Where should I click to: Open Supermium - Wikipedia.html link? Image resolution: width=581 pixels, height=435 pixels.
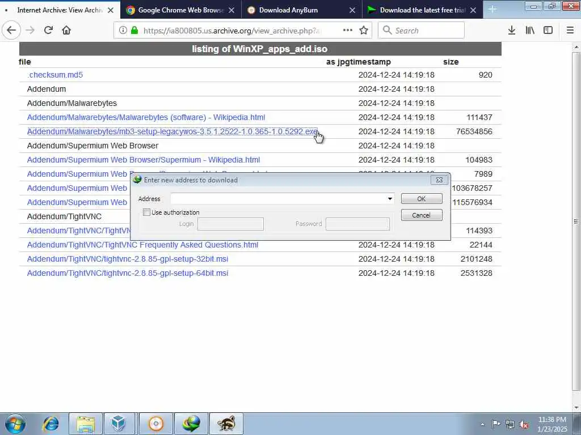pos(144,160)
